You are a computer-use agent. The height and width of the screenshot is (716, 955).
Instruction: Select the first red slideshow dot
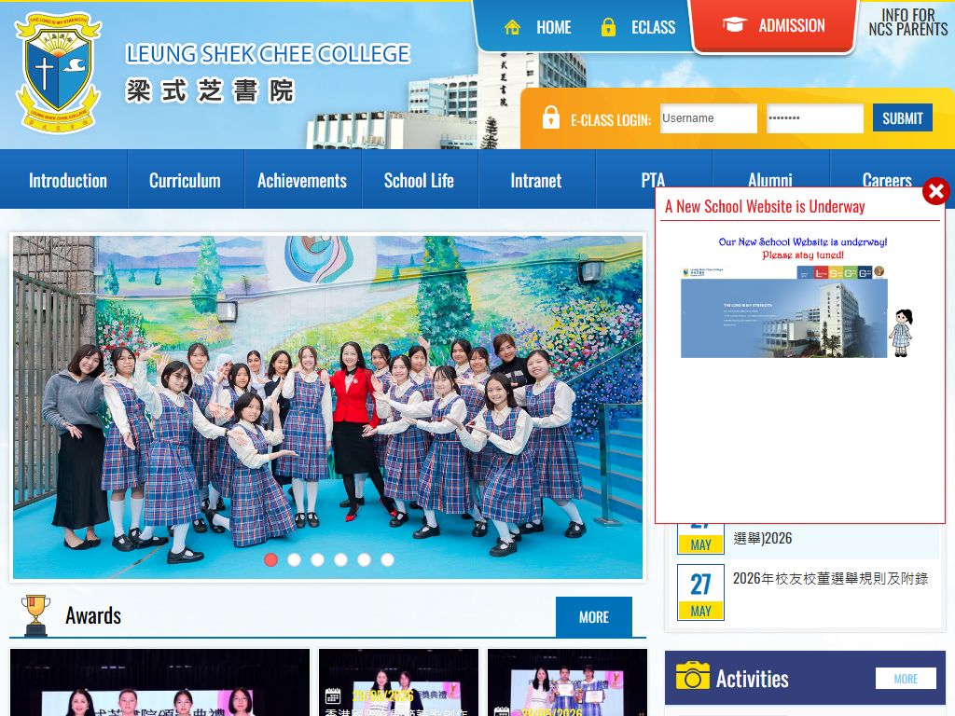coord(271,559)
